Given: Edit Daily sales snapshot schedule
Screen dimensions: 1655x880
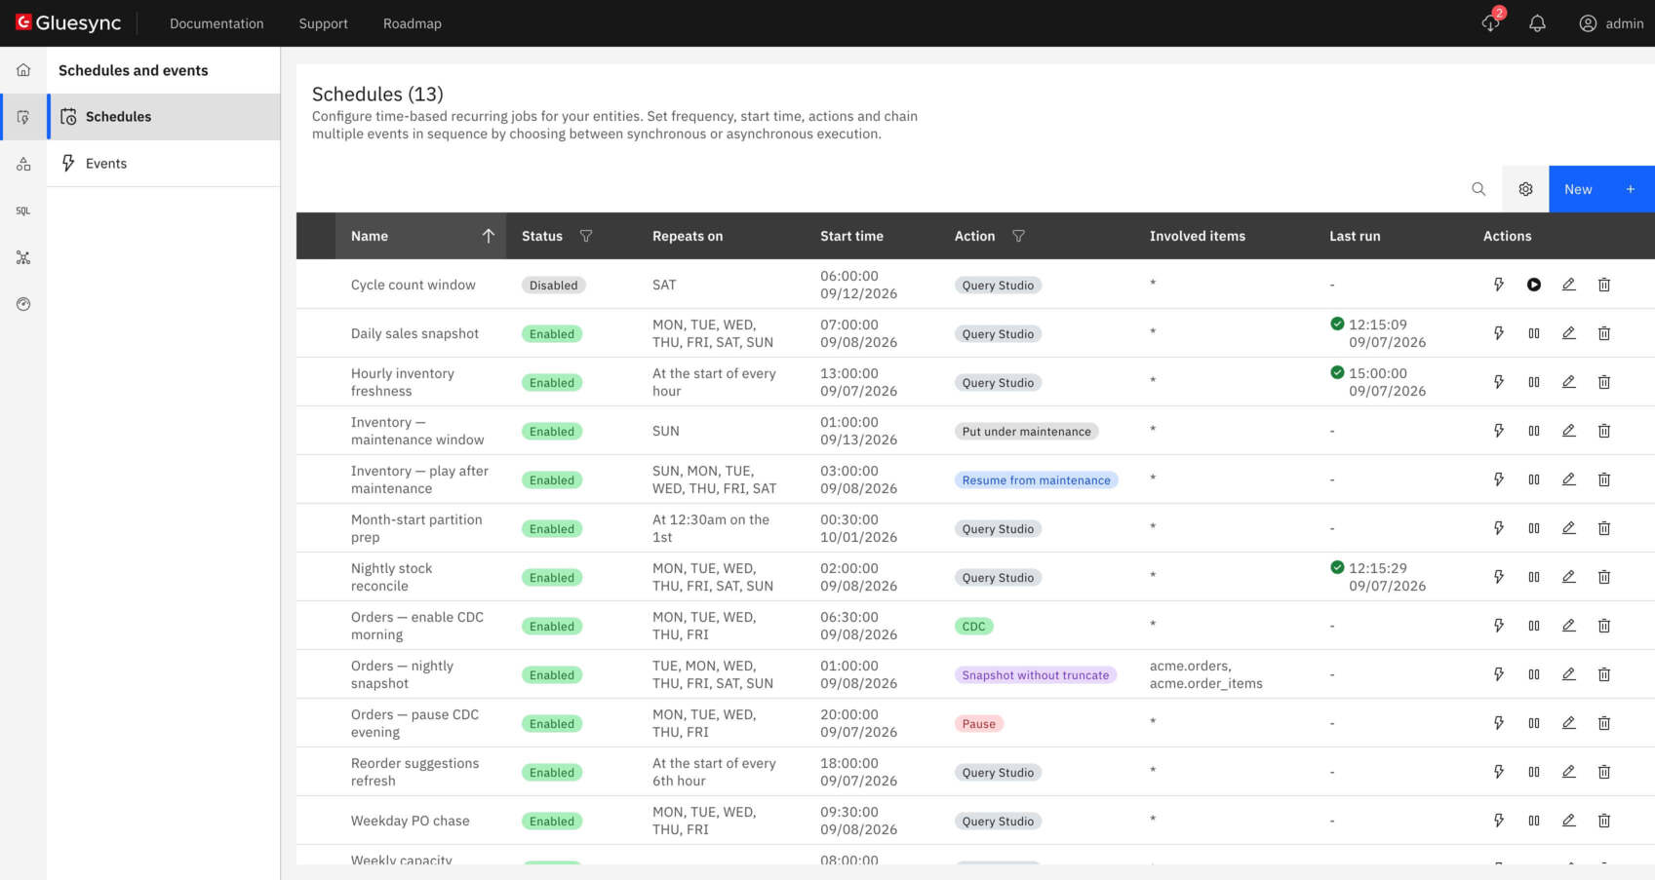Looking at the screenshot, I should point(1569,333).
